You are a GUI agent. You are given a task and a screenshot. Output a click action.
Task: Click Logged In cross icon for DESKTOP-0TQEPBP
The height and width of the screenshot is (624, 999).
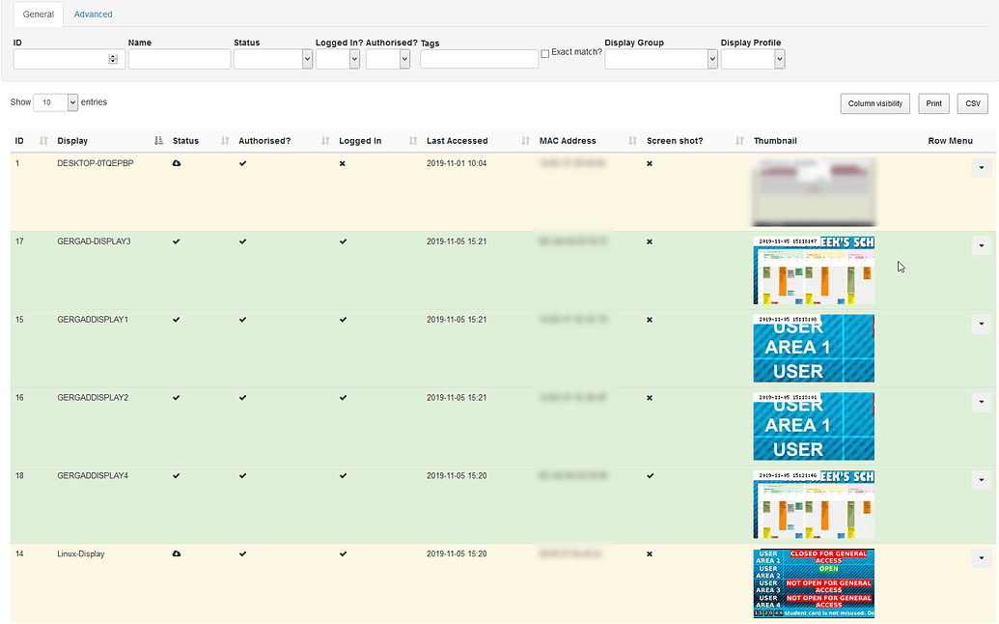343,164
